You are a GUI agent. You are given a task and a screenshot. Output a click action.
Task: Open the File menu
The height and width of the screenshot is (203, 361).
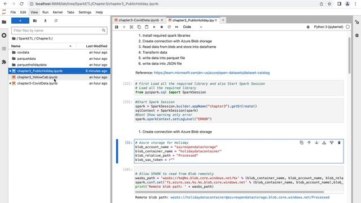[x=13, y=12]
